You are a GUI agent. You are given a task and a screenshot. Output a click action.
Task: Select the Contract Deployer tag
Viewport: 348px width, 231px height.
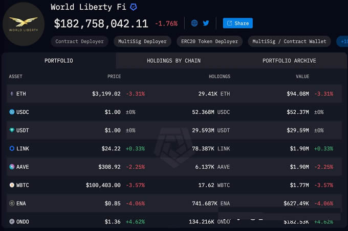tap(79, 41)
